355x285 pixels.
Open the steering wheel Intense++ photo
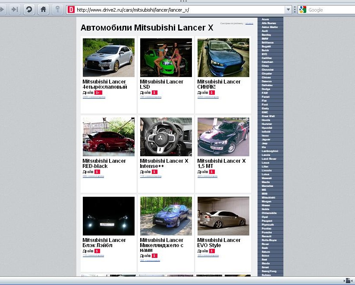166,137
